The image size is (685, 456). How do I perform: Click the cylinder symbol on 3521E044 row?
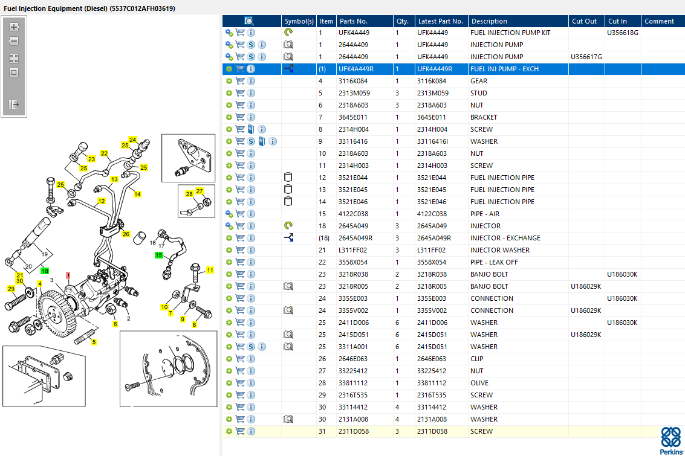tap(288, 177)
